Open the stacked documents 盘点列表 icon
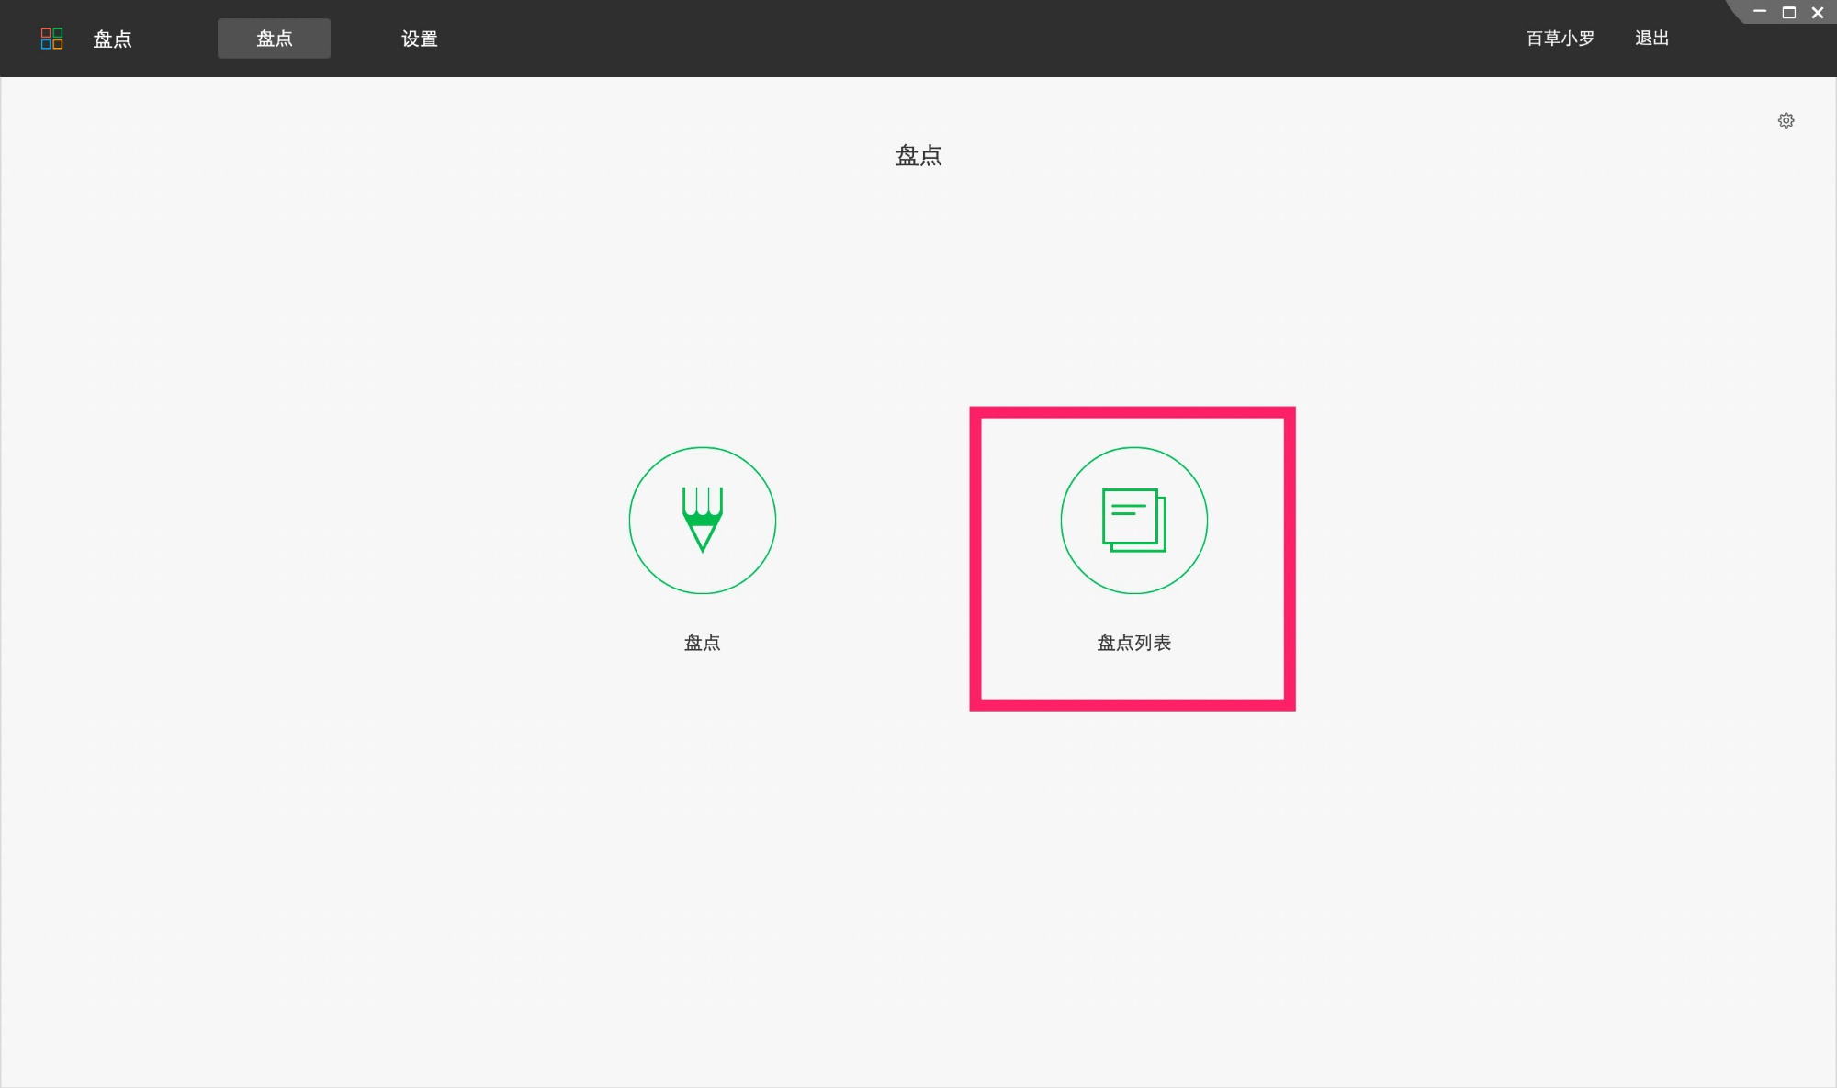Image resolution: width=1837 pixels, height=1088 pixels. pyautogui.click(x=1133, y=520)
